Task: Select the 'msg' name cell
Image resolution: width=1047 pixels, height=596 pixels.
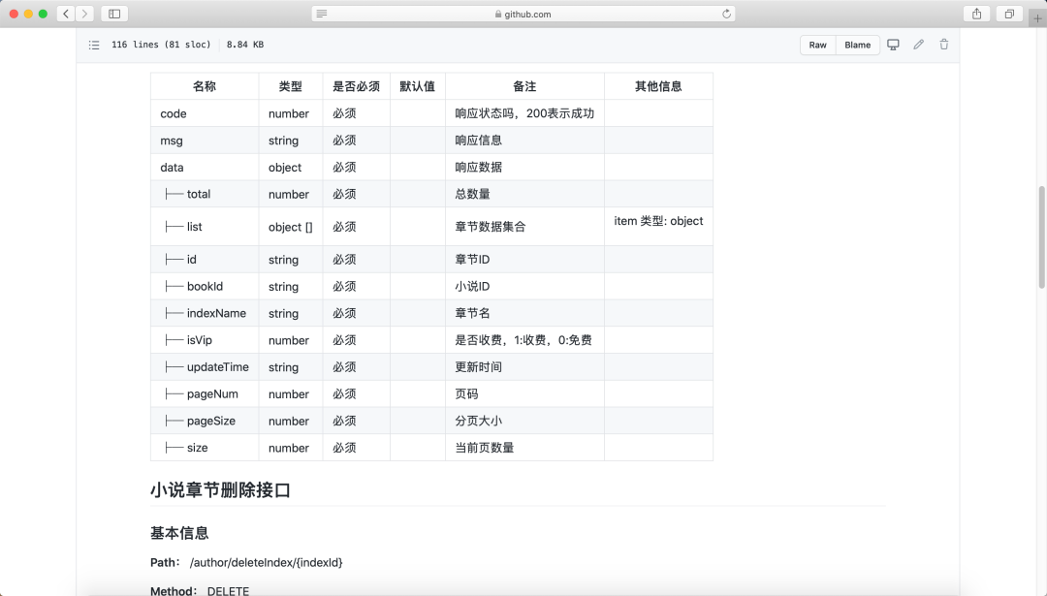Action: pyautogui.click(x=205, y=141)
